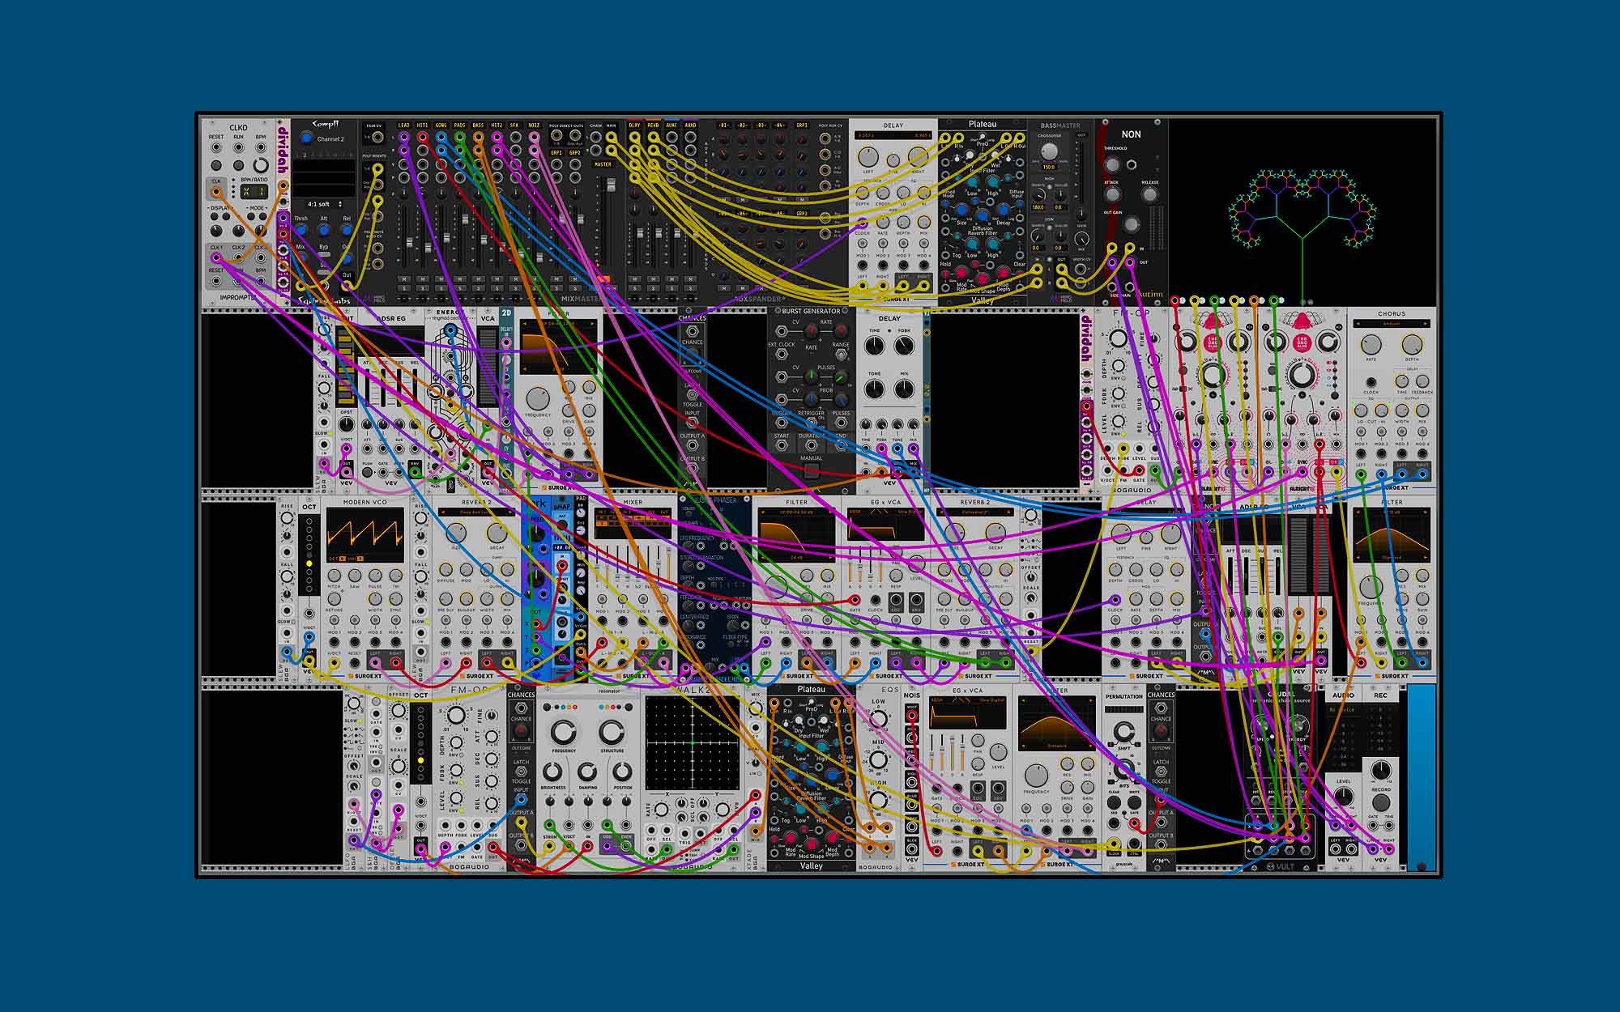Click the CLKD RESET input jack

pyautogui.click(x=216, y=147)
